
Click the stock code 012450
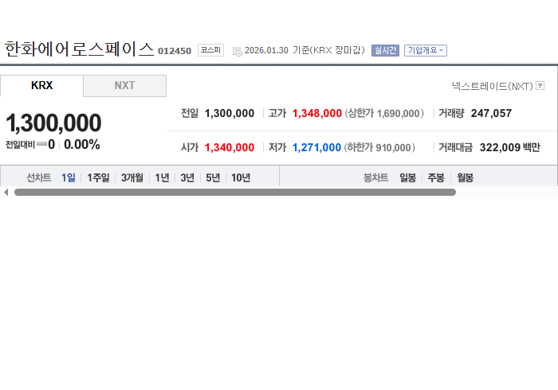point(175,51)
